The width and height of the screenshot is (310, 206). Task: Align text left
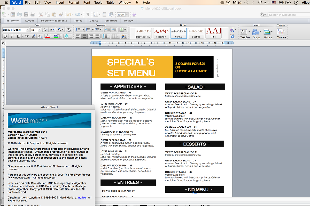[x=78, y=36]
